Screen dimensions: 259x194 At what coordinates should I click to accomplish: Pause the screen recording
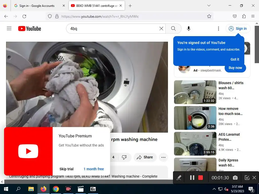192,178
